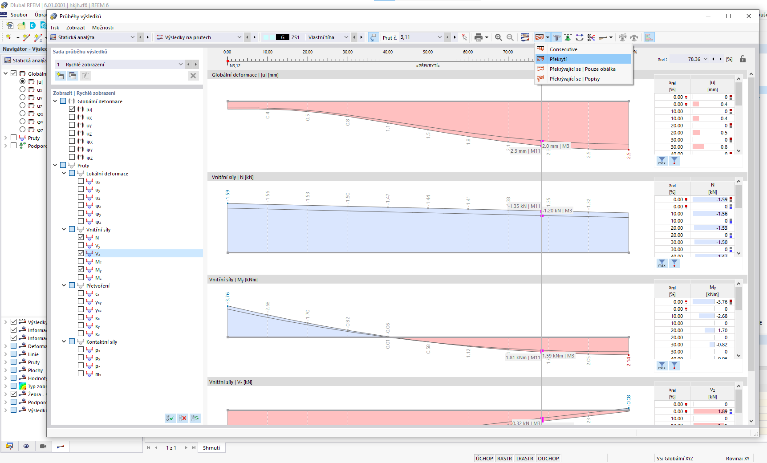Enable the Vy internal force checkbox
This screenshot has width=767, height=463.
coord(81,245)
